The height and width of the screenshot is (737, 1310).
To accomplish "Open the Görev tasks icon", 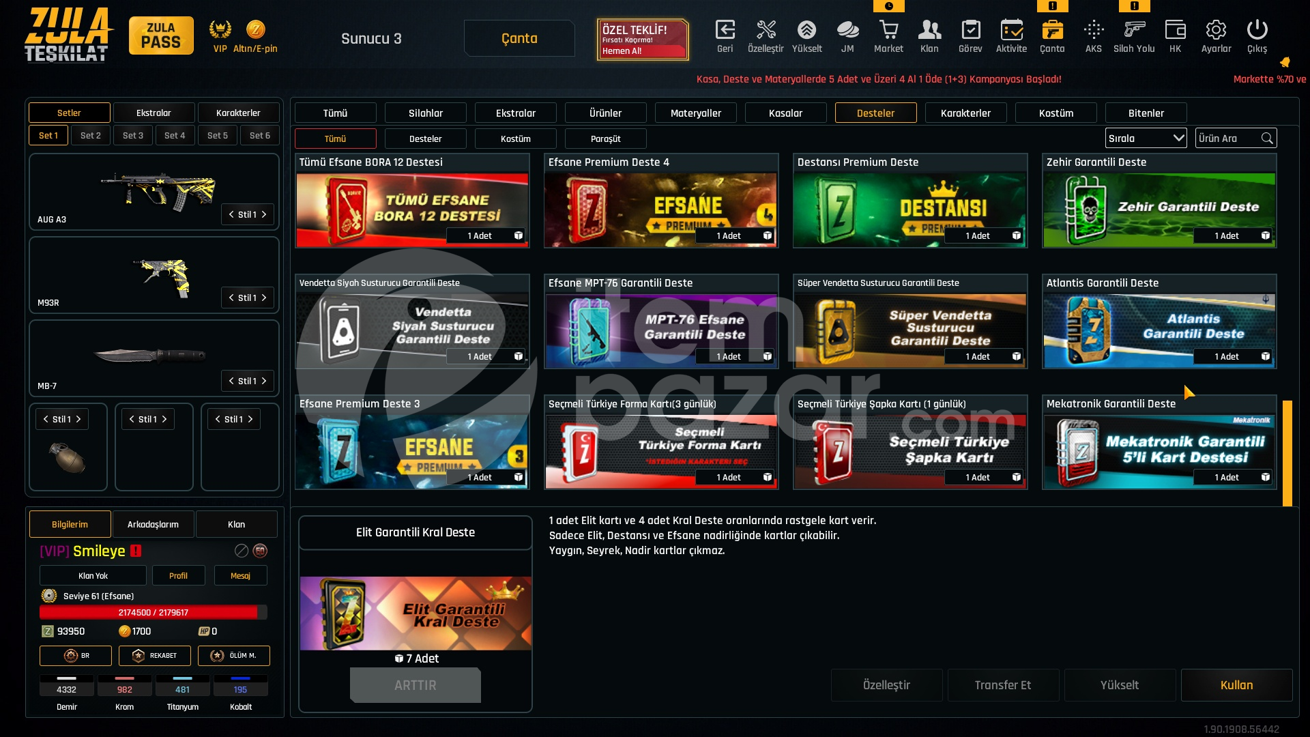I will (970, 30).
